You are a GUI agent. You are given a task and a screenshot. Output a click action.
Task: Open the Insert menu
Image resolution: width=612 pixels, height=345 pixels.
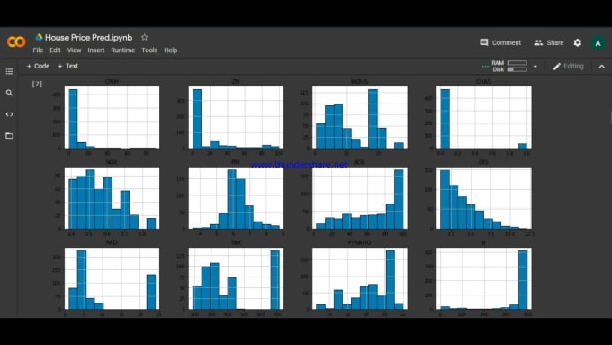coord(96,50)
